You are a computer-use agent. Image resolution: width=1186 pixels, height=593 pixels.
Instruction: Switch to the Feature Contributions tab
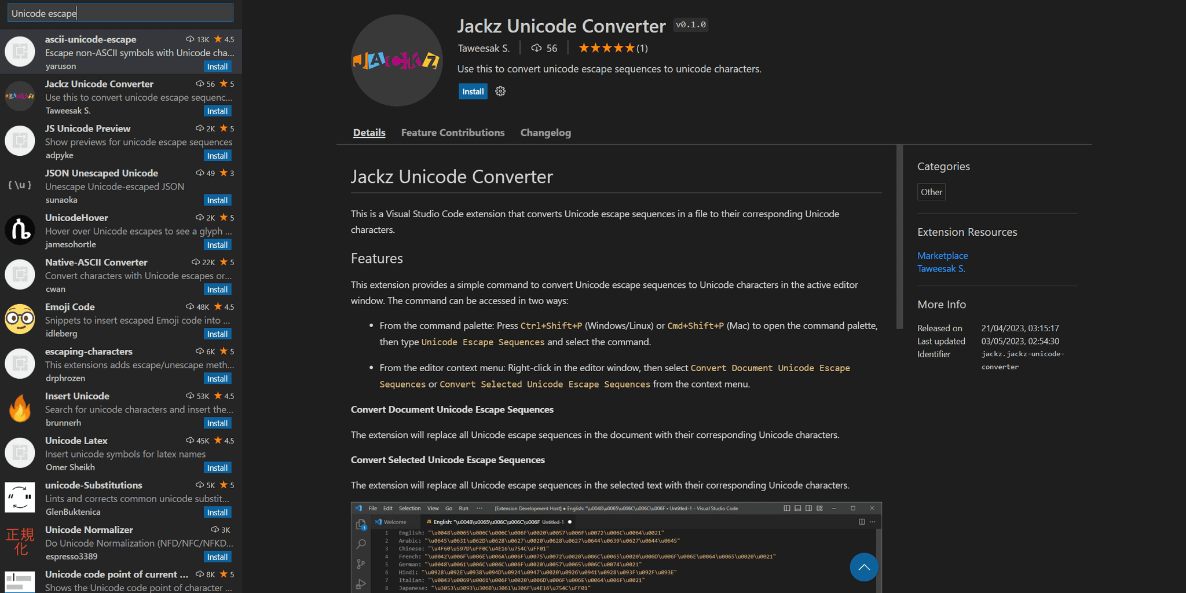[x=453, y=133]
